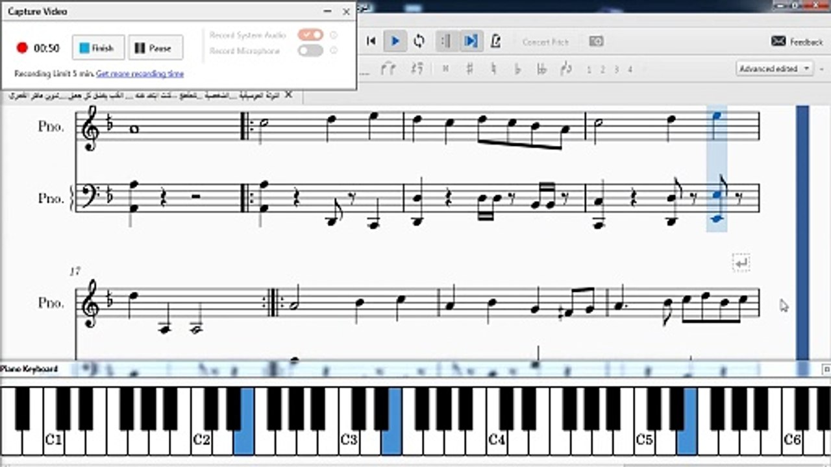831x467 pixels.
Task: Click the Feedback envelope button
Action: 797,42
